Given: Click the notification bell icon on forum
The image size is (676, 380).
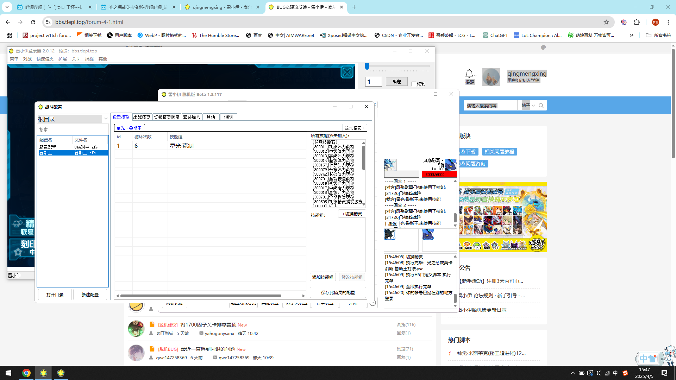Looking at the screenshot, I should coord(469,74).
